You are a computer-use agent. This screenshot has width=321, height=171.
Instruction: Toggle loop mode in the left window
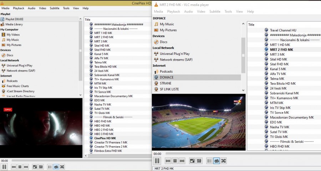coord(56,167)
